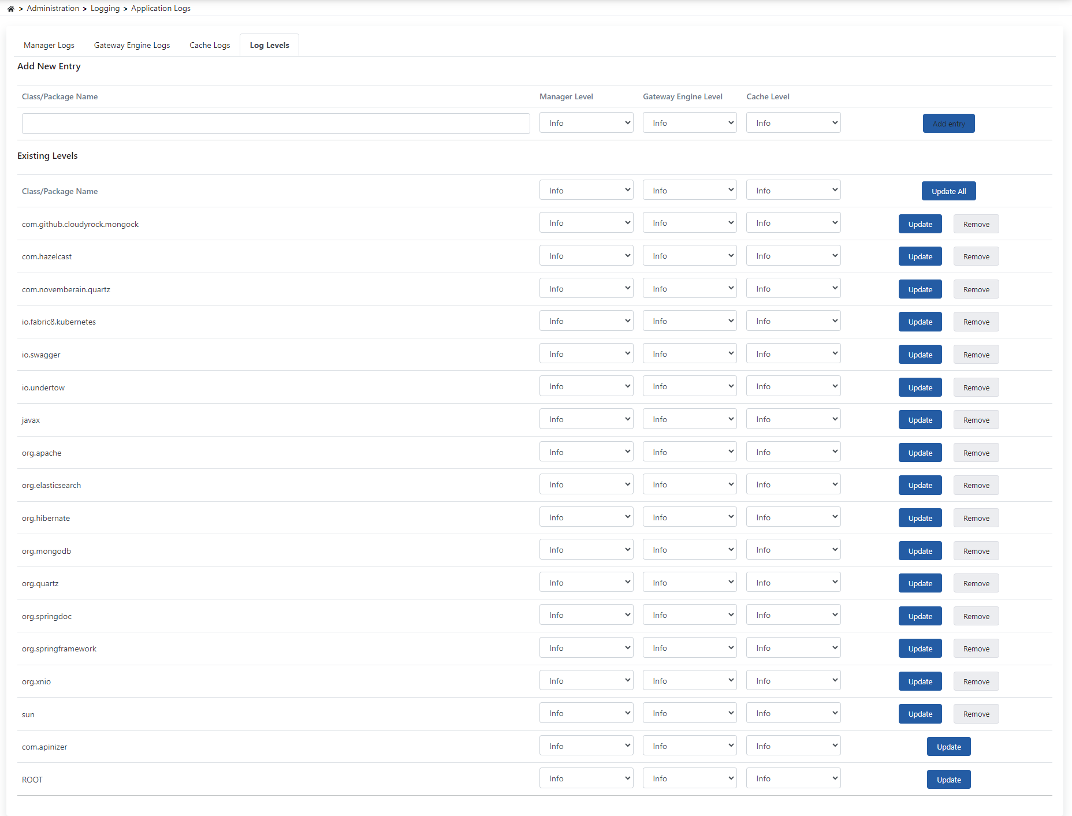
Task: Open the Manager Logs tab
Action: (49, 45)
